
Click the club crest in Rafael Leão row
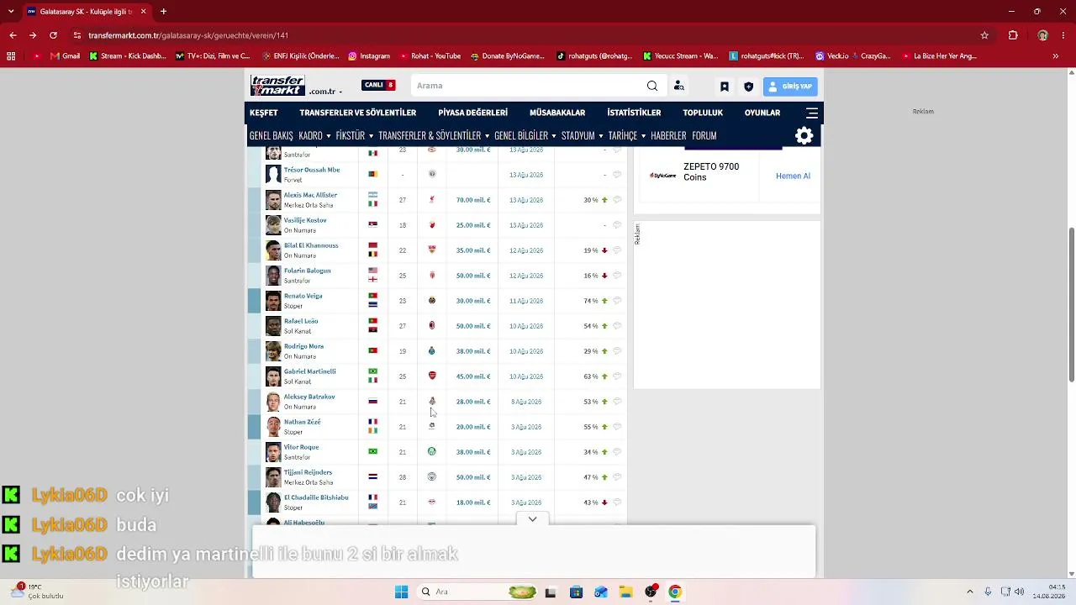pos(432,326)
